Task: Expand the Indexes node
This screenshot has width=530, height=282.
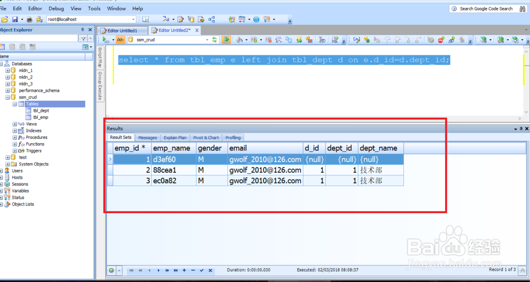Action: 14,131
